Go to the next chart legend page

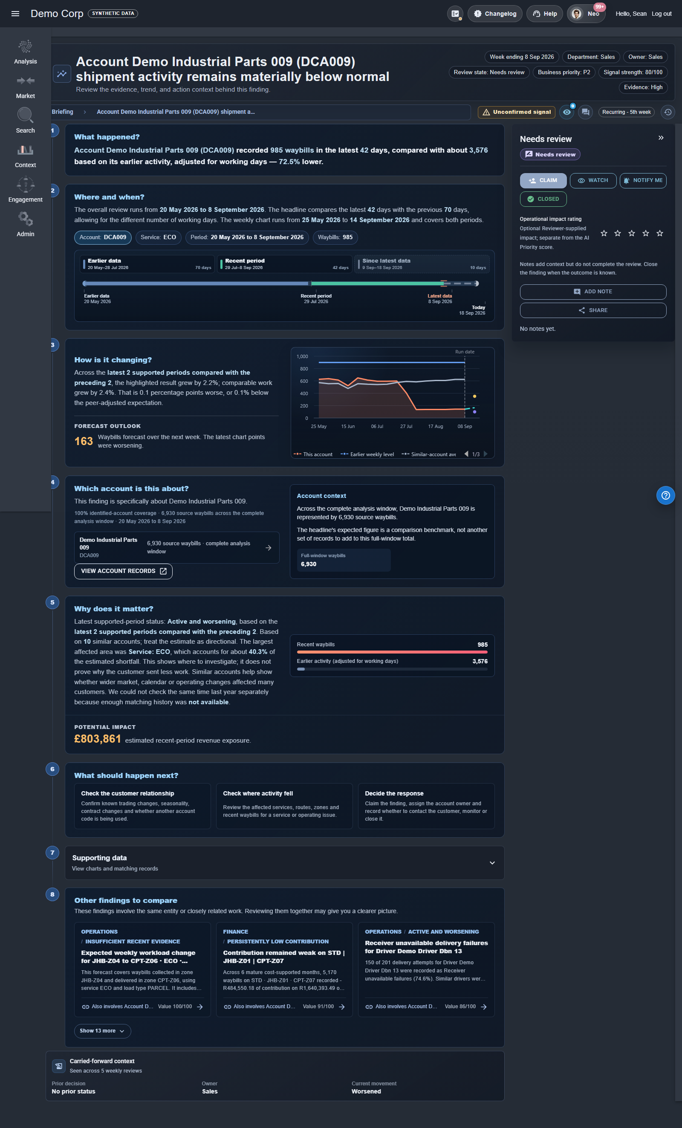pyautogui.click(x=485, y=454)
